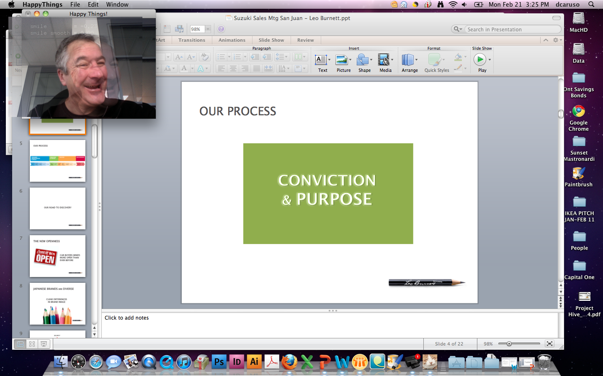Adjust the zoom slider in status bar
This screenshot has width=603, height=376.
509,344
